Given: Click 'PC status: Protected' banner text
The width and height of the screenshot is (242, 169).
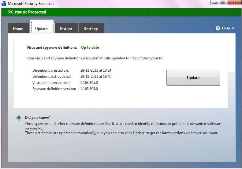Looking at the screenshot, I should 27,12.
